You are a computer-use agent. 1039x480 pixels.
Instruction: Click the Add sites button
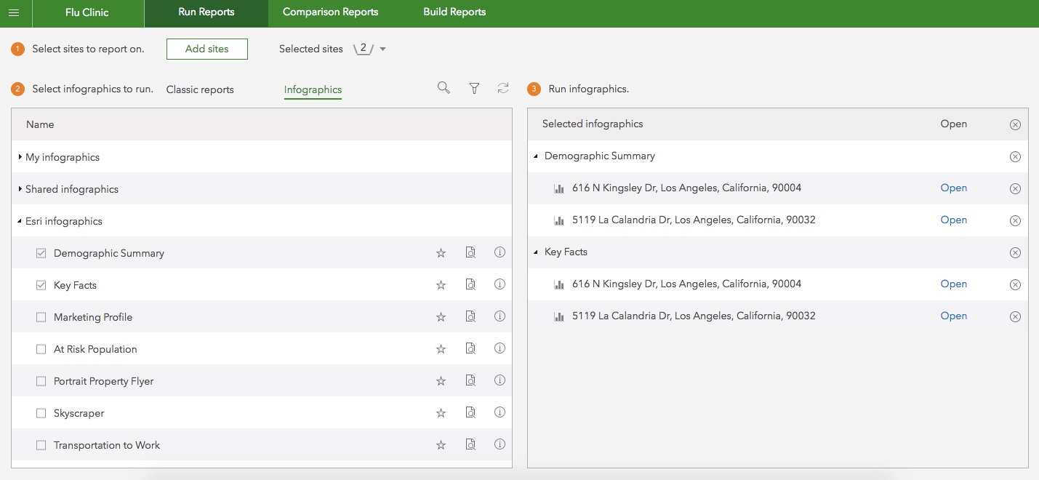click(207, 49)
